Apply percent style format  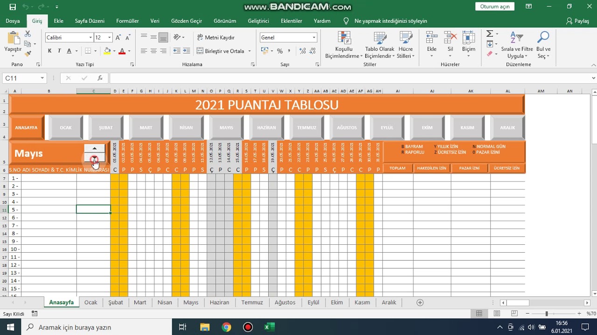(280, 51)
